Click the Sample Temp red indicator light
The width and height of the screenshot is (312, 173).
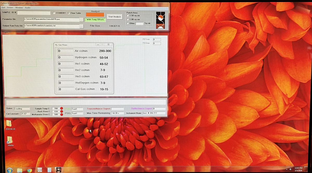pos(62,108)
